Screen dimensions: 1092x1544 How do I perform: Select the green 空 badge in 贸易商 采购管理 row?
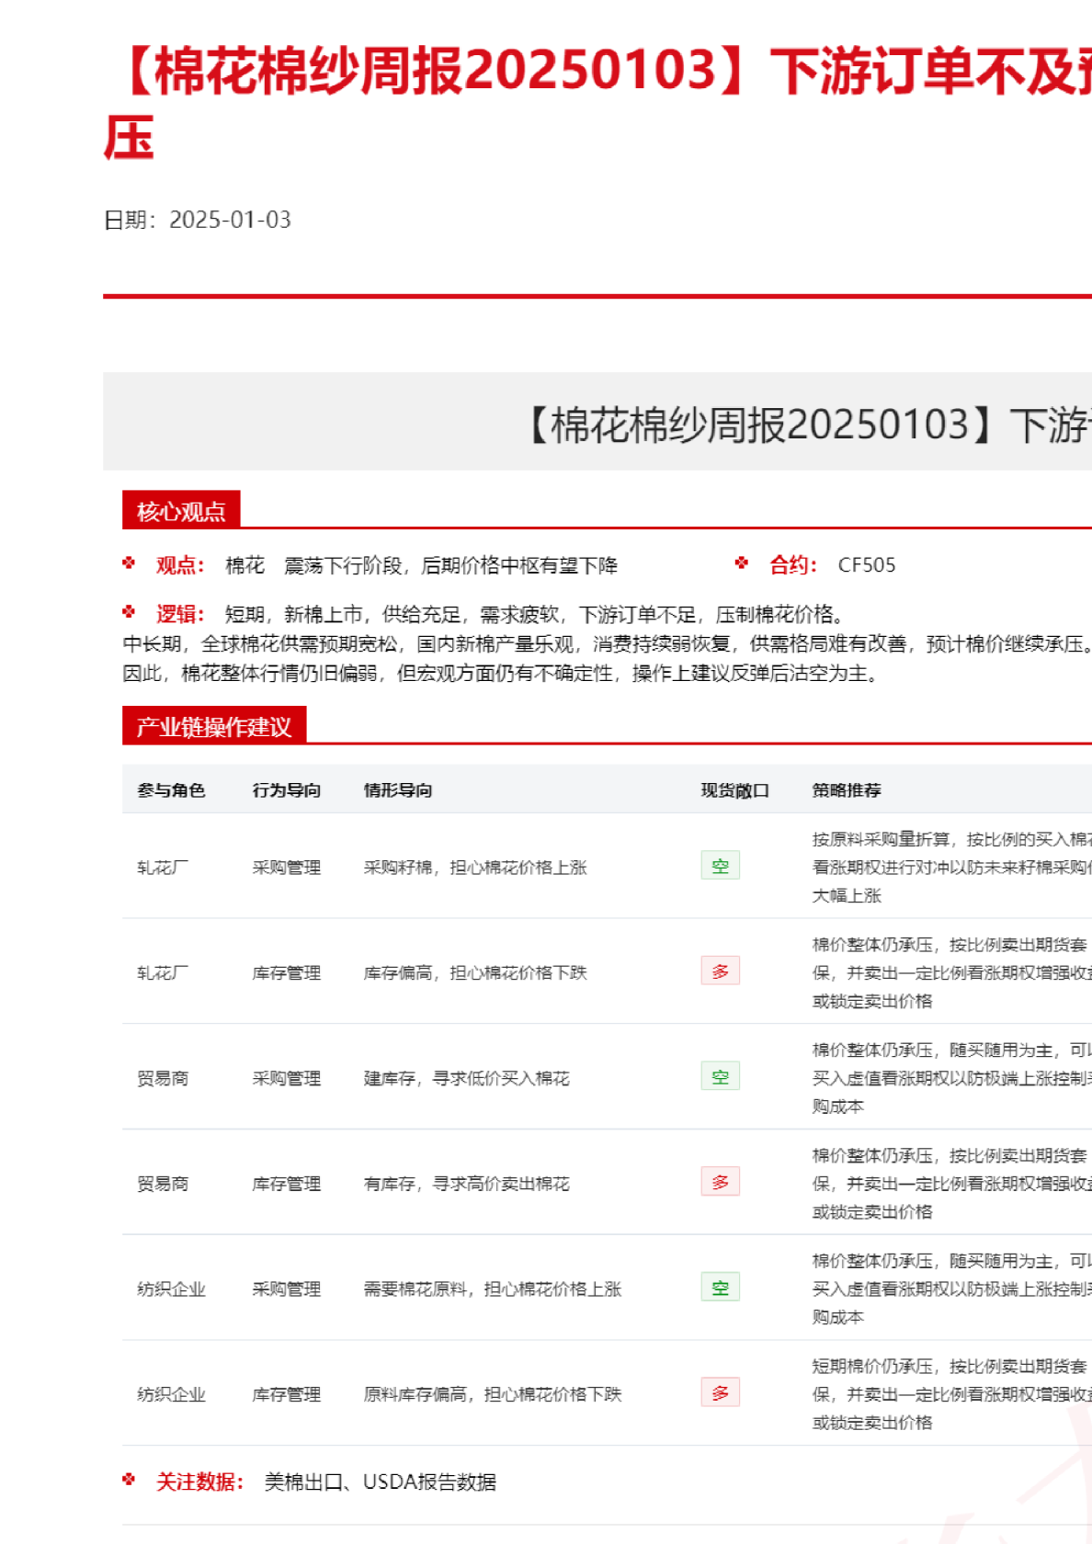point(720,1077)
